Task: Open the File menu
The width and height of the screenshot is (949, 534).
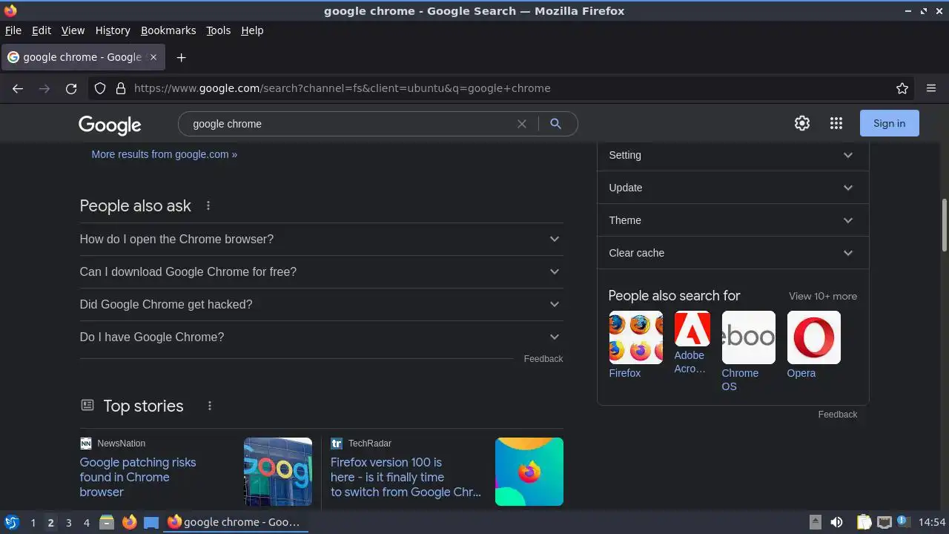Action: pos(13,30)
